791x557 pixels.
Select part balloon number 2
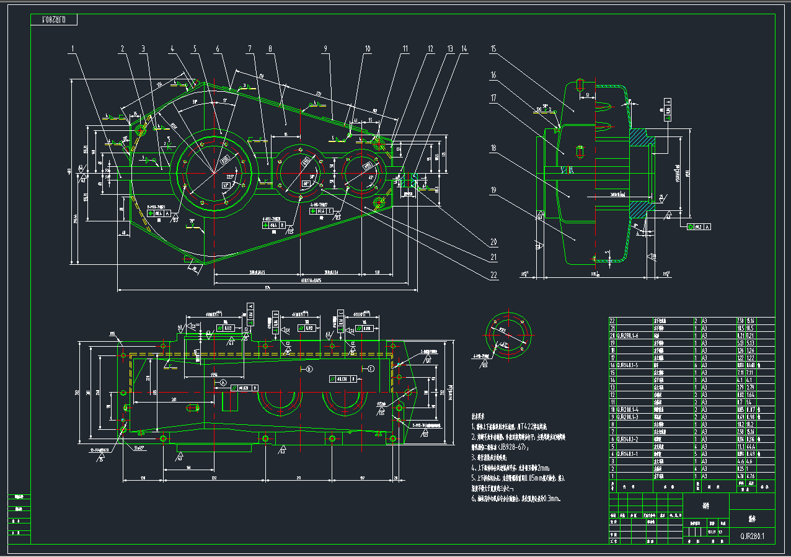click(123, 48)
